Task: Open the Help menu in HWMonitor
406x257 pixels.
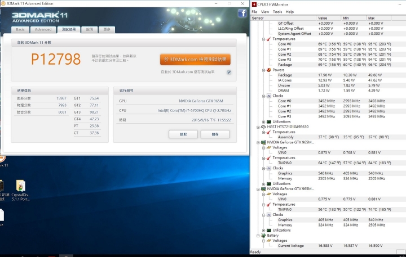Action: click(289, 12)
